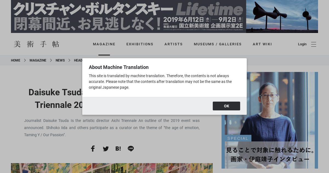
Task: Open the SPECIAL interview image card
Action: click(270, 120)
